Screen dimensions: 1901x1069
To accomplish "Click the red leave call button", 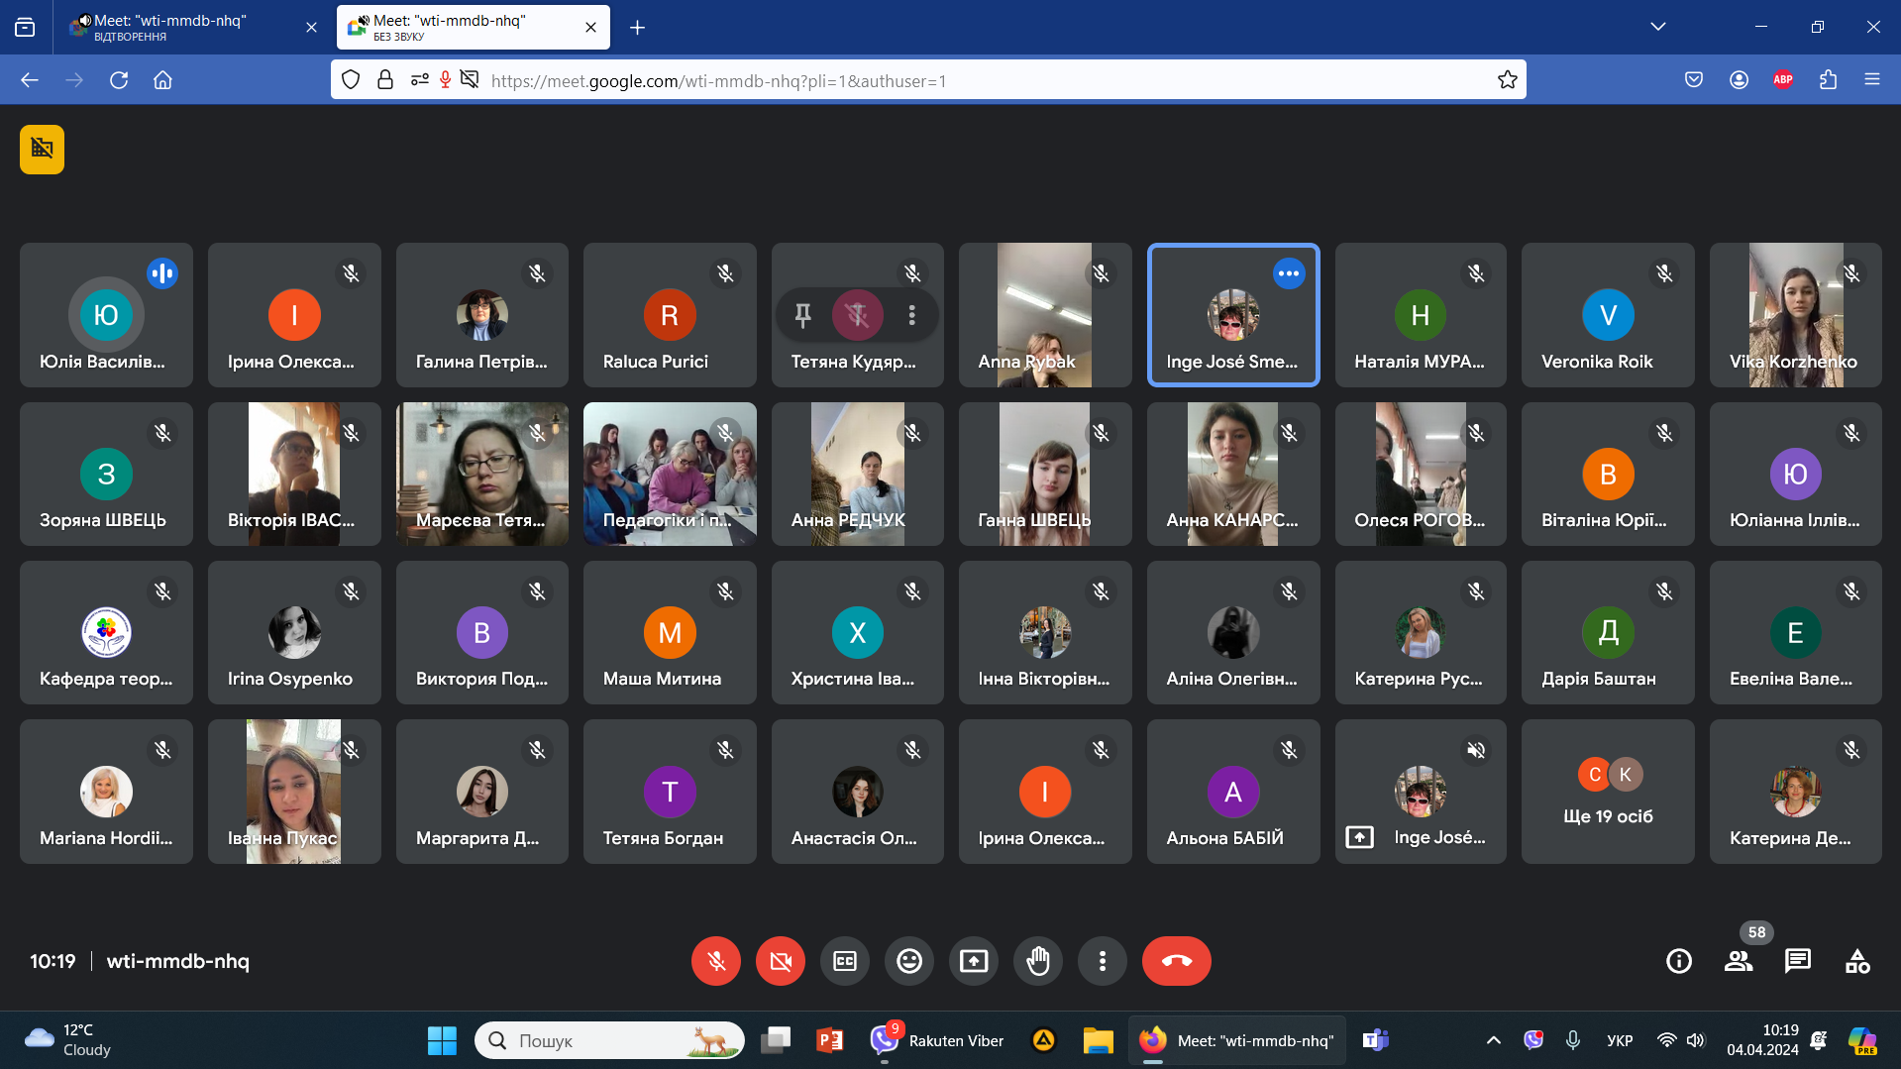I will pos(1176,961).
